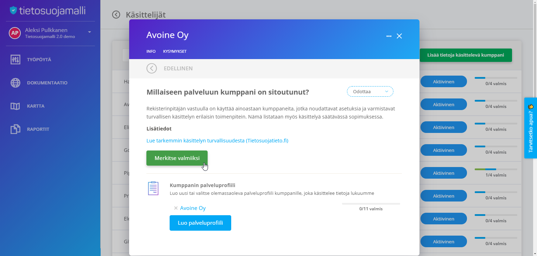Screen dimensions: 537x256
Task: Switch to the KYSYMYKSET tab
Action: tap(175, 51)
